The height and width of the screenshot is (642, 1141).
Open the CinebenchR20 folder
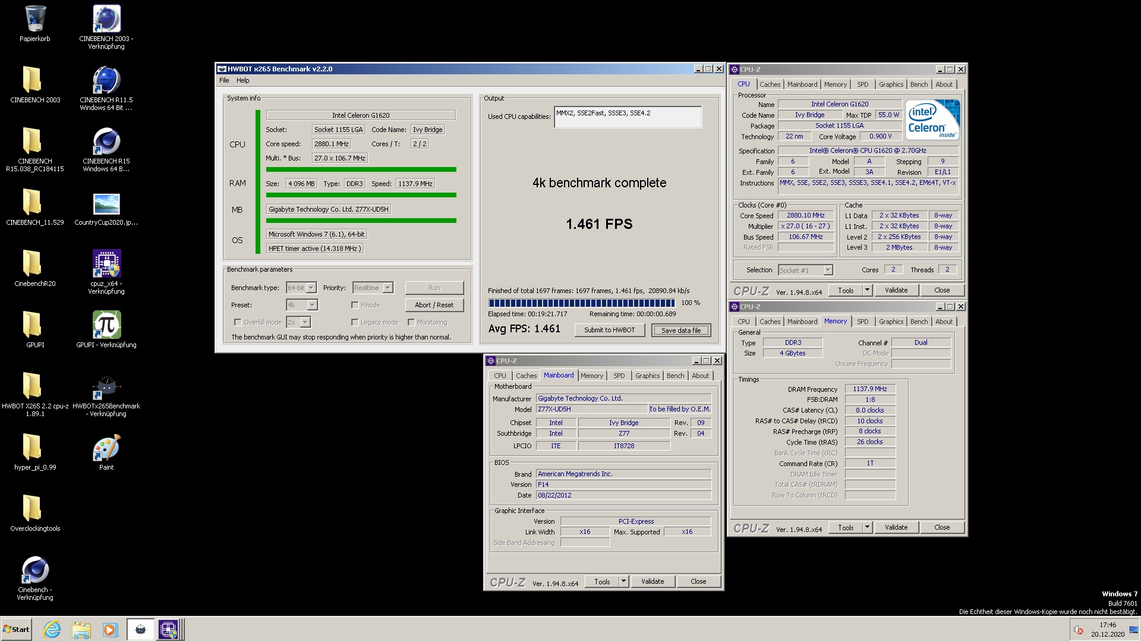tap(35, 268)
